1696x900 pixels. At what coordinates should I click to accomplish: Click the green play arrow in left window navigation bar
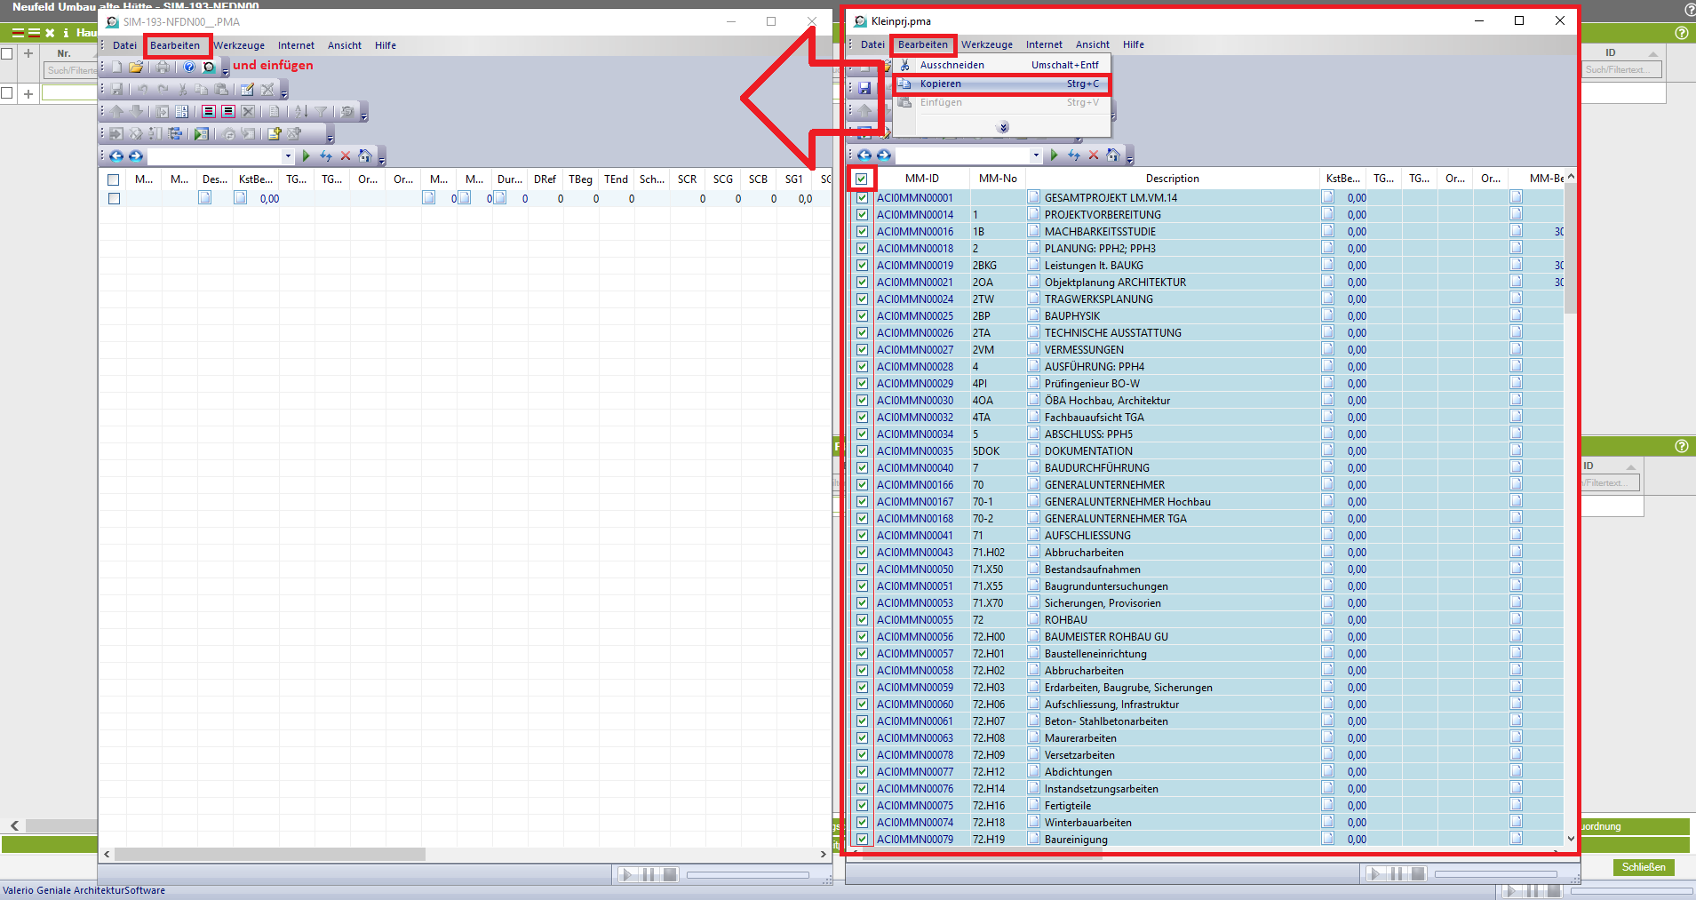tap(306, 156)
